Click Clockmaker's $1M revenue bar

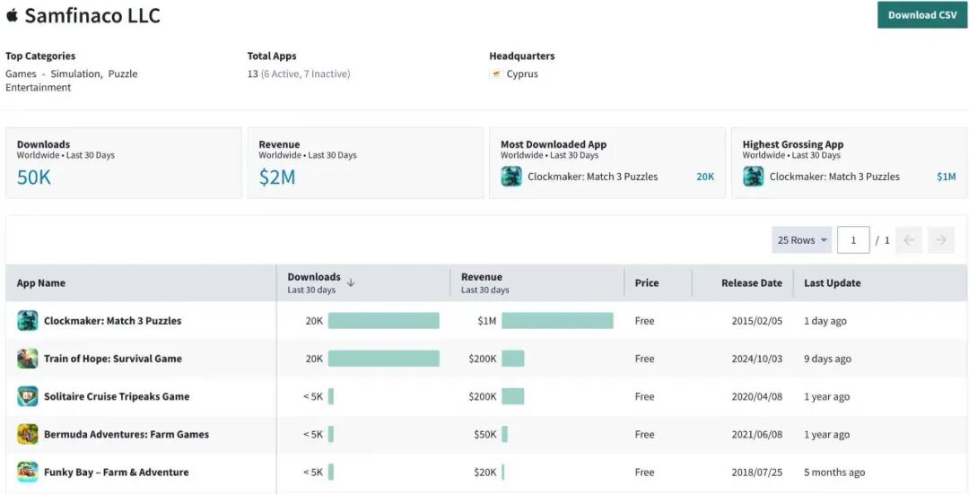pyautogui.click(x=557, y=321)
